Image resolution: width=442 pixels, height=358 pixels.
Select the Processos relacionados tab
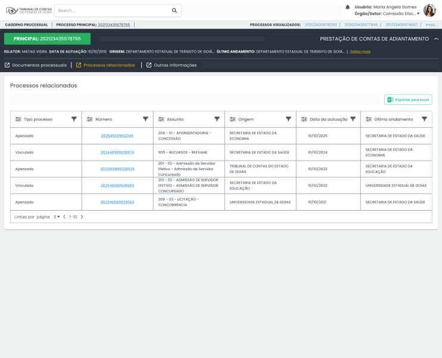[x=109, y=65]
